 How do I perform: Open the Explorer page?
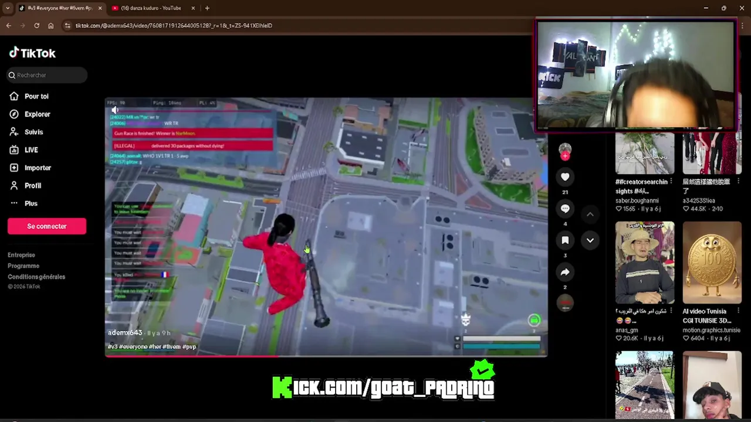(31, 114)
